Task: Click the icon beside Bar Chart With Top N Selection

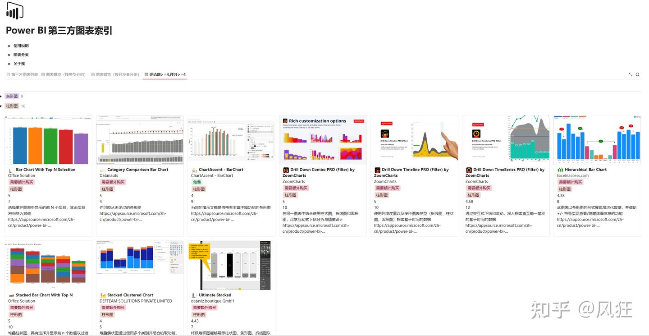Action: tap(11, 170)
